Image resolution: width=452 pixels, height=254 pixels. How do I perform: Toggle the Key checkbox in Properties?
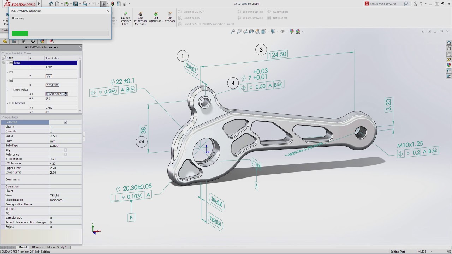pyautogui.click(x=65, y=150)
